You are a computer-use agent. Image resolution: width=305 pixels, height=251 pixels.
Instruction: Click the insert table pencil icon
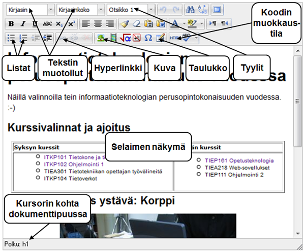[161, 38]
